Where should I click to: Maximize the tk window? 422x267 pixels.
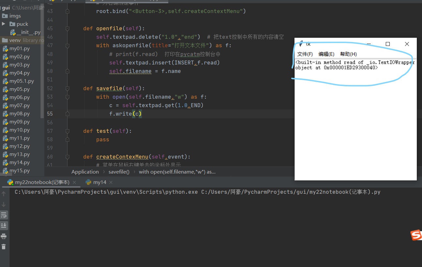[388, 44]
